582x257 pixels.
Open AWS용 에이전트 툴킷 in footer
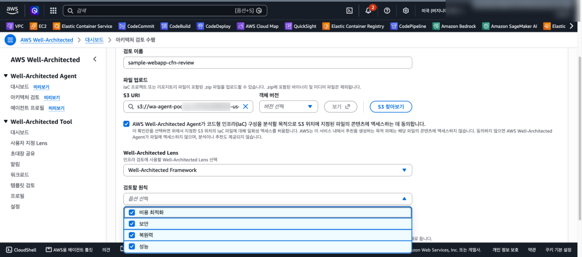click(69, 250)
